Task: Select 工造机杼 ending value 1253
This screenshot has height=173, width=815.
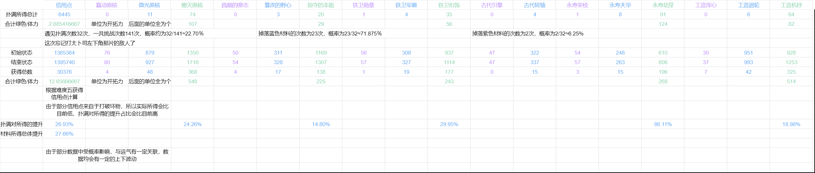Action: pos(791,62)
